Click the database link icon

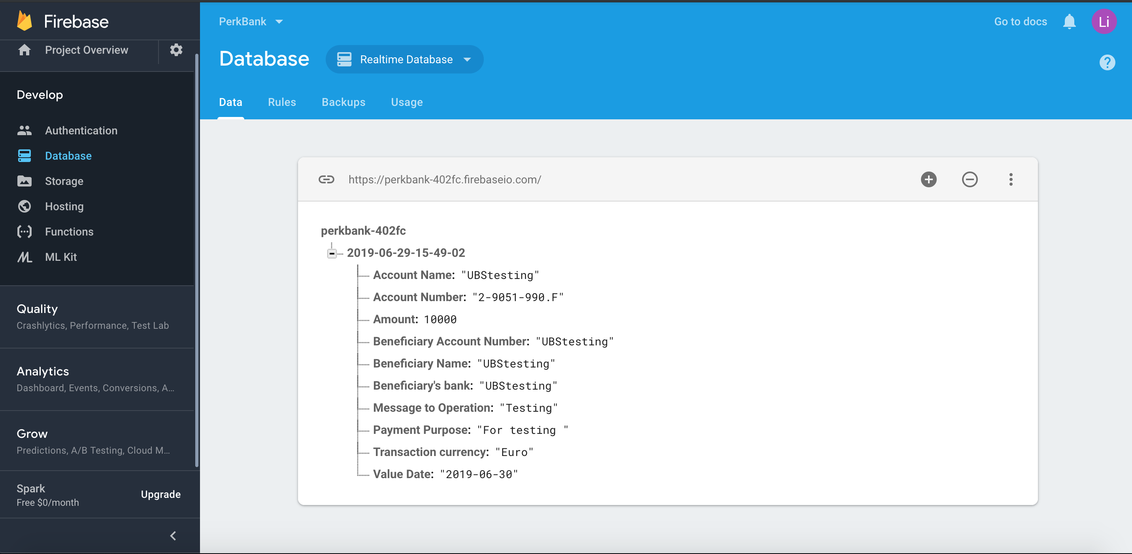coord(326,179)
